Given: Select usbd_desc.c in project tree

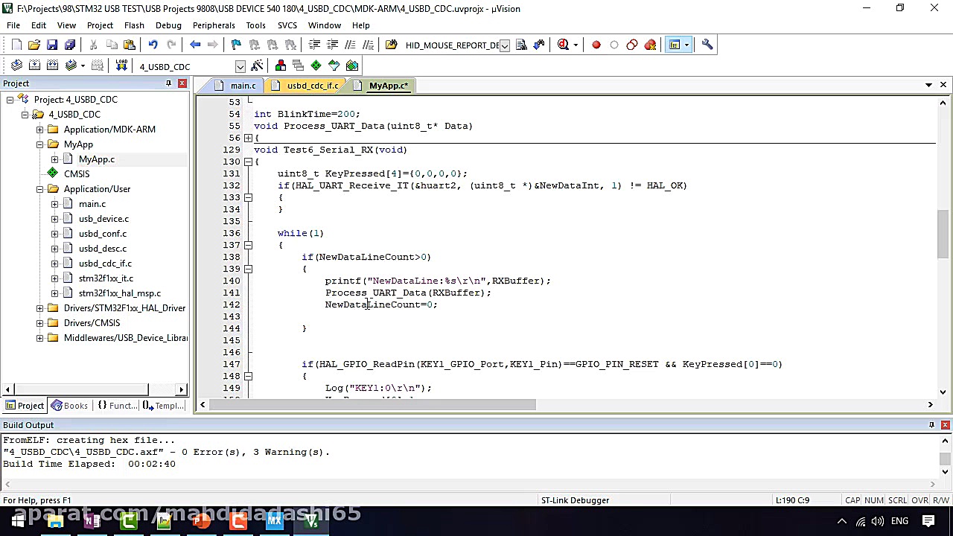Looking at the screenshot, I should (x=103, y=249).
